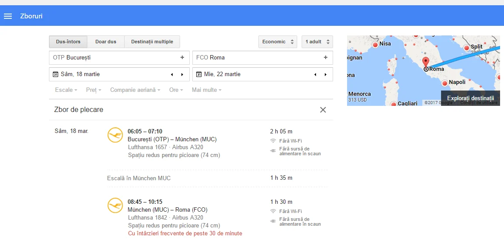Open the 1 adult passengers dropdown
504x248 pixels.
point(317,42)
